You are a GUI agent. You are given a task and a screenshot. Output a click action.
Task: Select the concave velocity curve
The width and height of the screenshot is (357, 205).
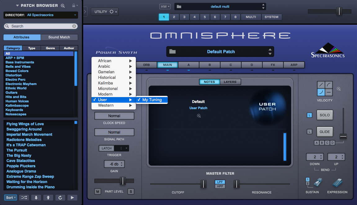pyautogui.click(x=321, y=92)
